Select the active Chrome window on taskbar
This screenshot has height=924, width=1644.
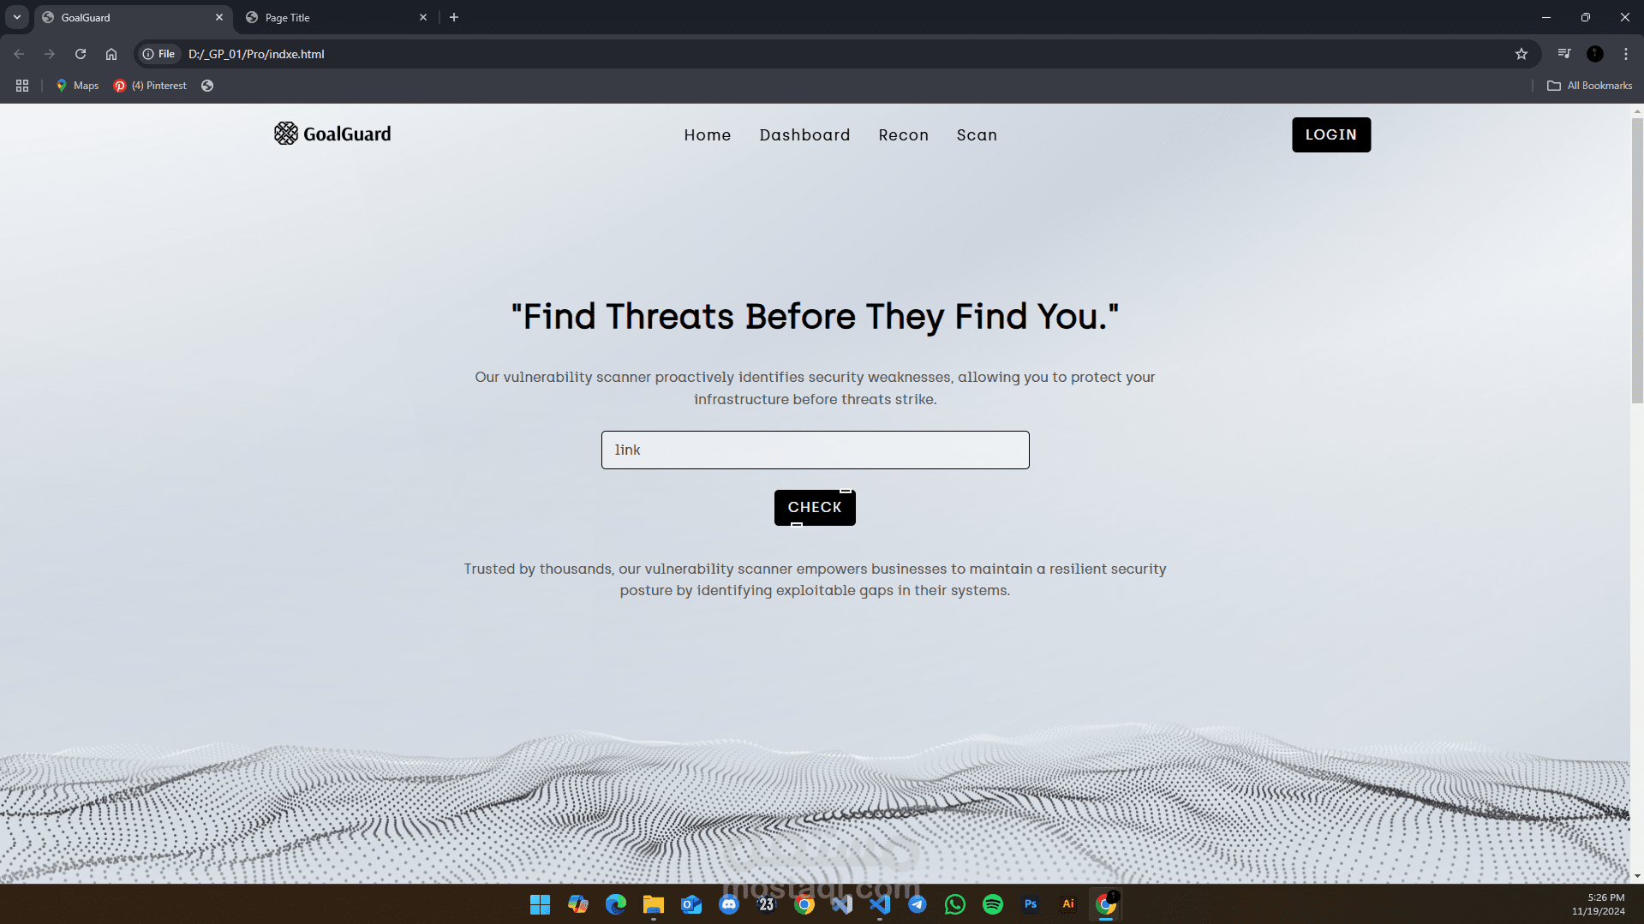pyautogui.click(x=1106, y=904)
